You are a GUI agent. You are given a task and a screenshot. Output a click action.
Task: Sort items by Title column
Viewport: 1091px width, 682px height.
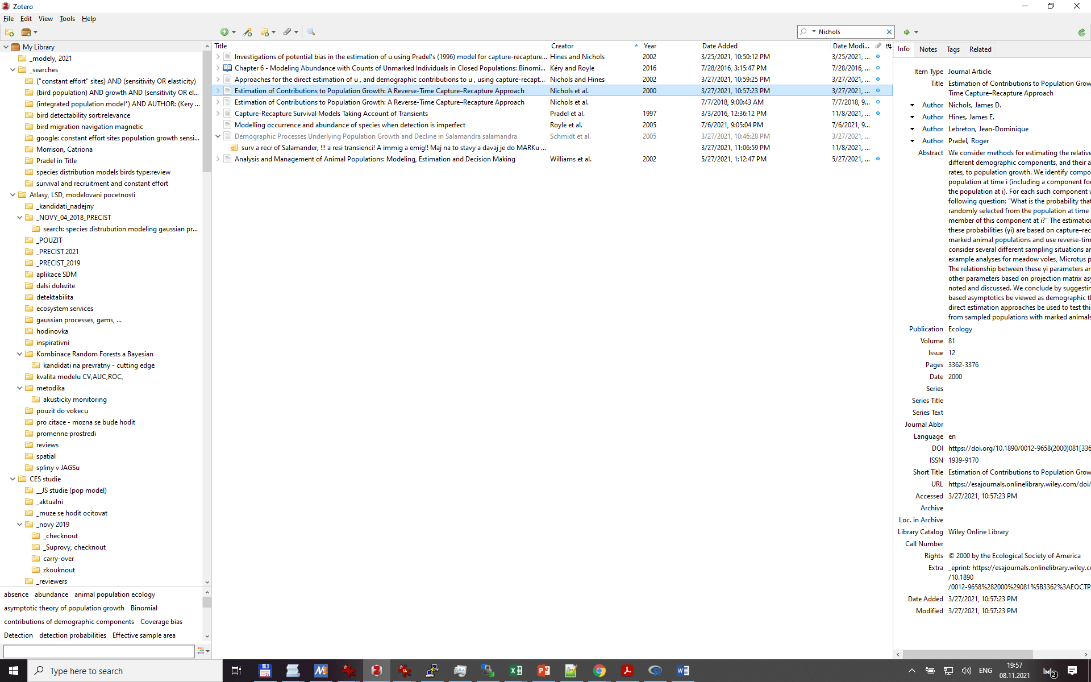coord(380,46)
